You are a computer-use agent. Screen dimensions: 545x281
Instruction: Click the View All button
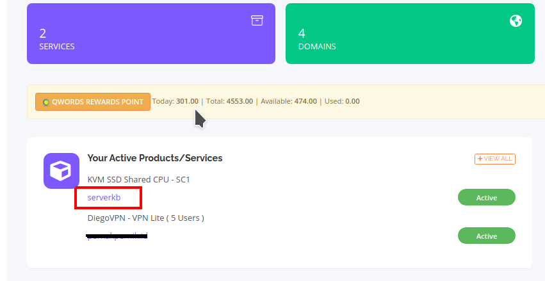click(494, 159)
